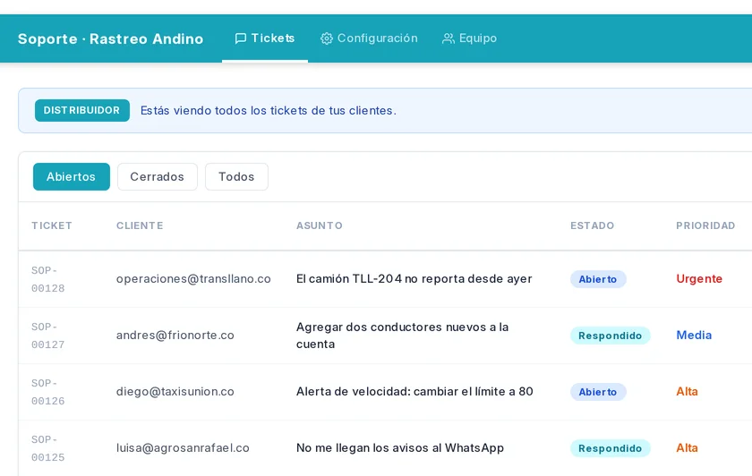Open ticket SOP-00128
This screenshot has width=752, height=476.
(x=48, y=279)
